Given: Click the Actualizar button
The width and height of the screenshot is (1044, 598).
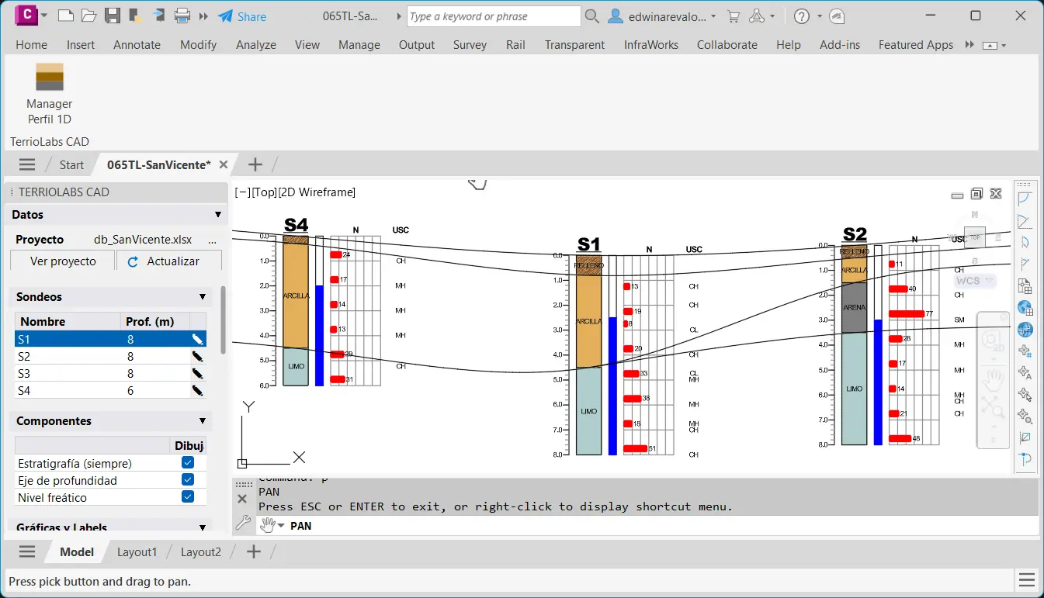Looking at the screenshot, I should tap(169, 261).
